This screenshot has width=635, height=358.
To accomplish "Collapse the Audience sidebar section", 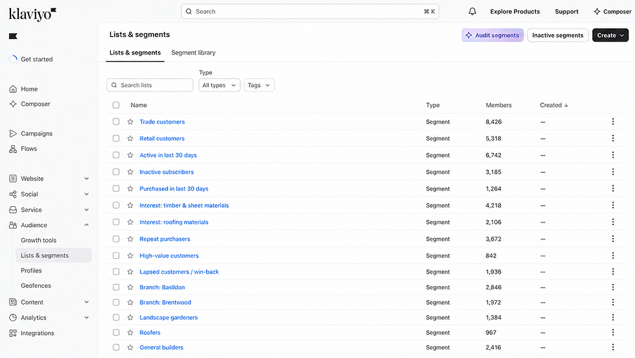I will pyautogui.click(x=86, y=225).
